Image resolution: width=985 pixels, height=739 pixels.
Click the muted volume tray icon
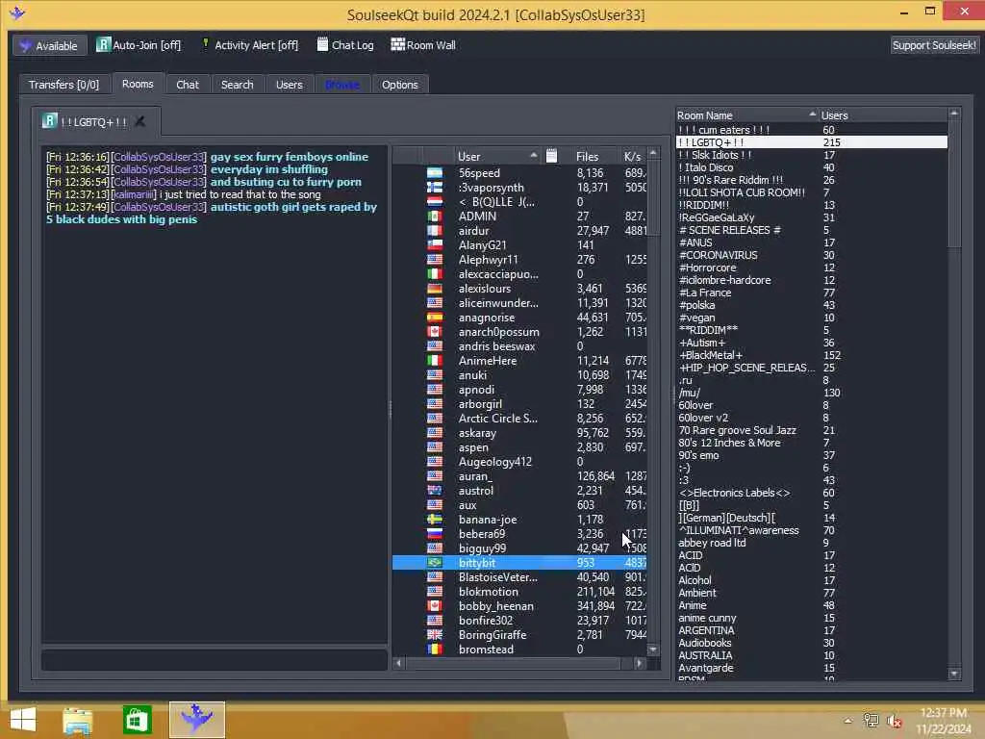coord(895,721)
